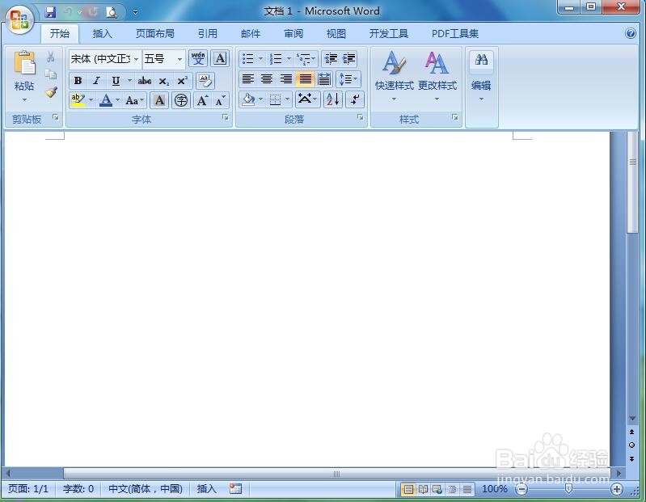Screen dimensions: 646x502
Task: Apply distributed alignment
Action: pyautogui.click(x=324, y=78)
